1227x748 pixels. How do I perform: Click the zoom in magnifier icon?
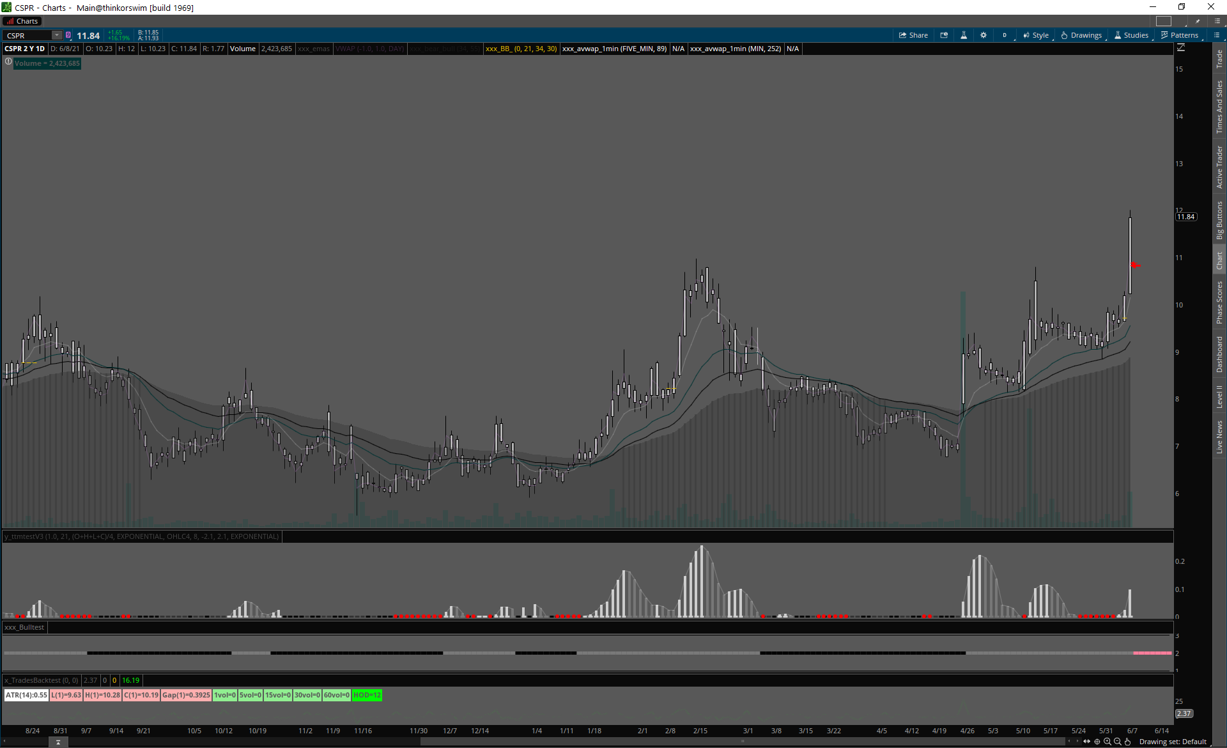point(1107,742)
